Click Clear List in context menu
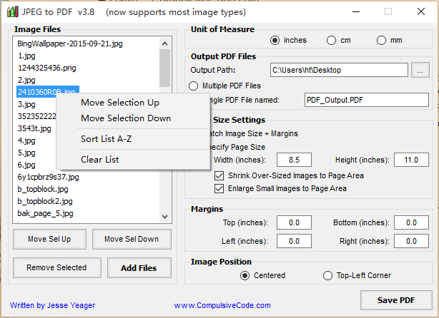 tap(100, 160)
